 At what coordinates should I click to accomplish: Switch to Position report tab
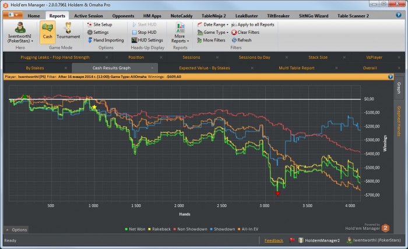[136, 58]
